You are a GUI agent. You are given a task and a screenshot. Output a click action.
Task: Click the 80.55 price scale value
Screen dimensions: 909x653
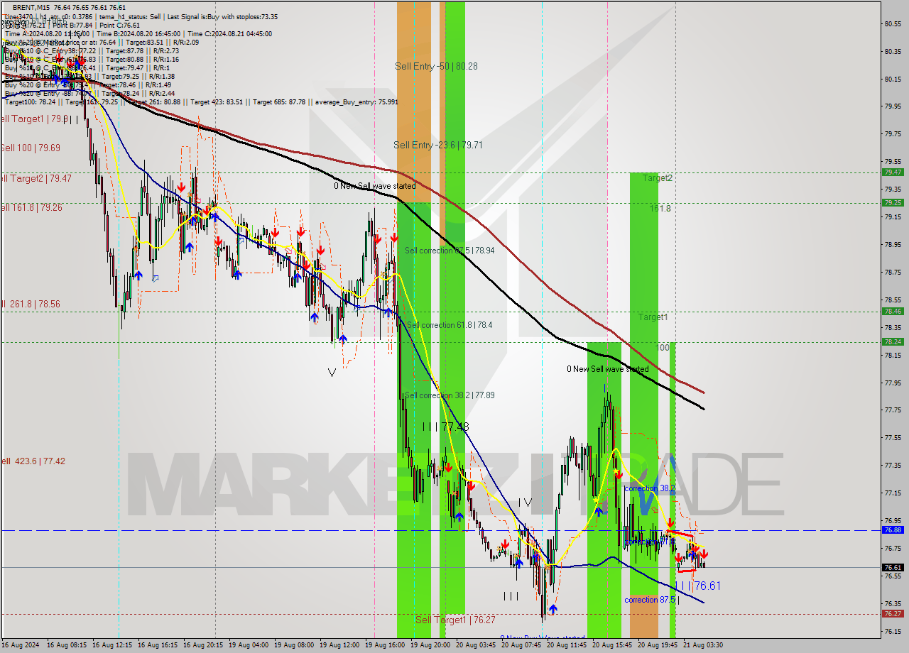[893, 23]
